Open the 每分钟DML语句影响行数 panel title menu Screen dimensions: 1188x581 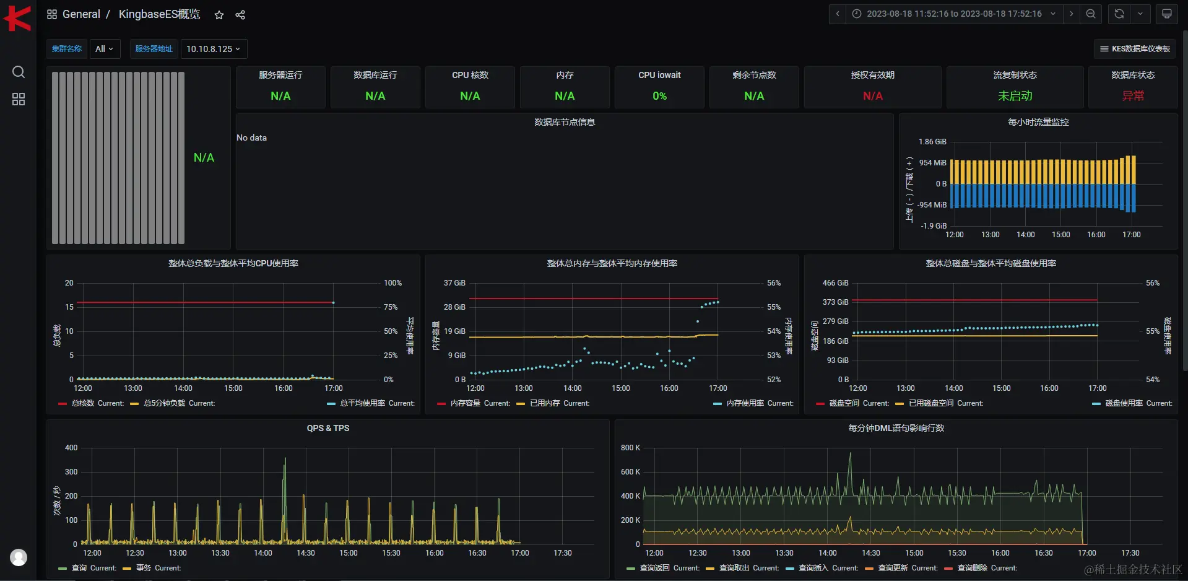(896, 428)
